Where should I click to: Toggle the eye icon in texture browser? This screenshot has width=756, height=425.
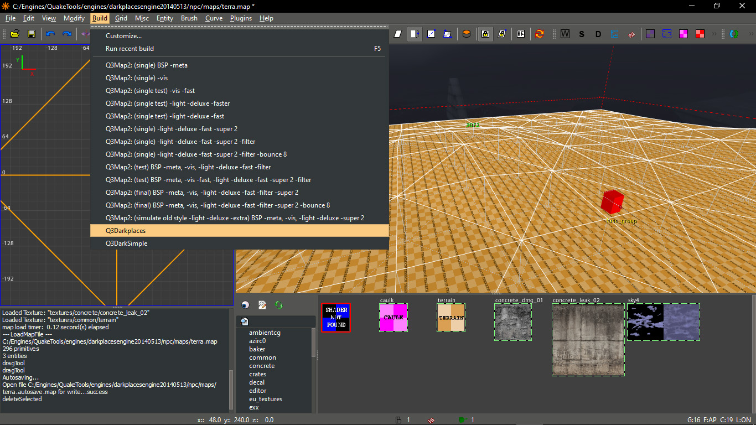[x=246, y=305]
